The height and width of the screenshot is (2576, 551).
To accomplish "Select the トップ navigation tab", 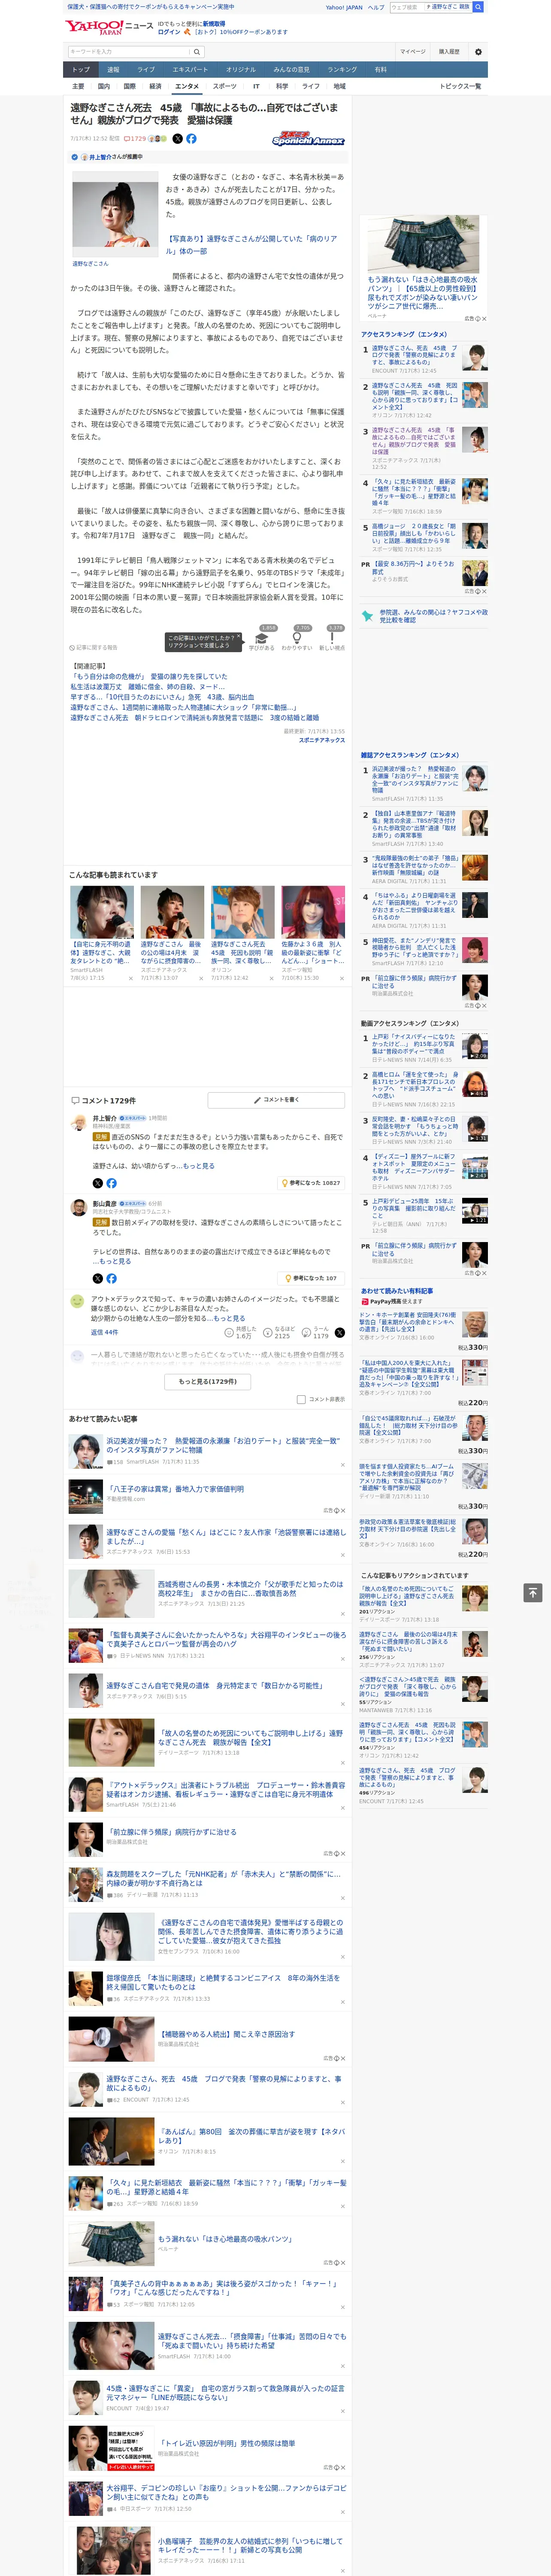I will coord(81,70).
